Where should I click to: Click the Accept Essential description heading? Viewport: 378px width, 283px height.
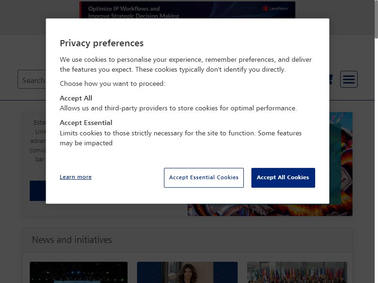(x=86, y=123)
